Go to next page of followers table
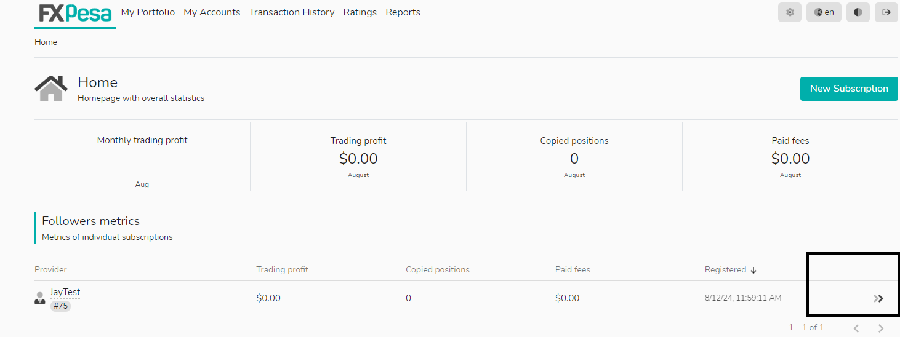 point(881,328)
